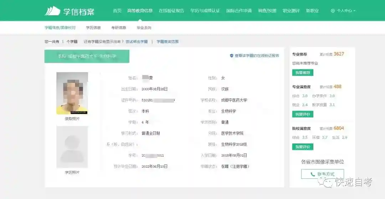
Task: Open the 学籍查询范围 link
Action: [x=168, y=42]
